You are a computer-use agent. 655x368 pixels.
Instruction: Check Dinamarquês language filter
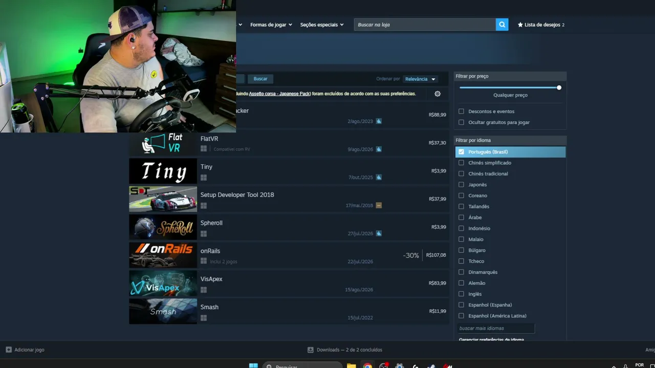tap(462, 272)
